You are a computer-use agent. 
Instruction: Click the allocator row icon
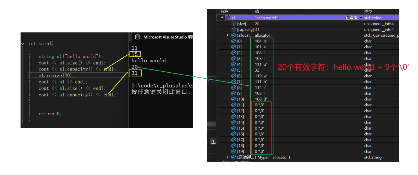click(234, 35)
